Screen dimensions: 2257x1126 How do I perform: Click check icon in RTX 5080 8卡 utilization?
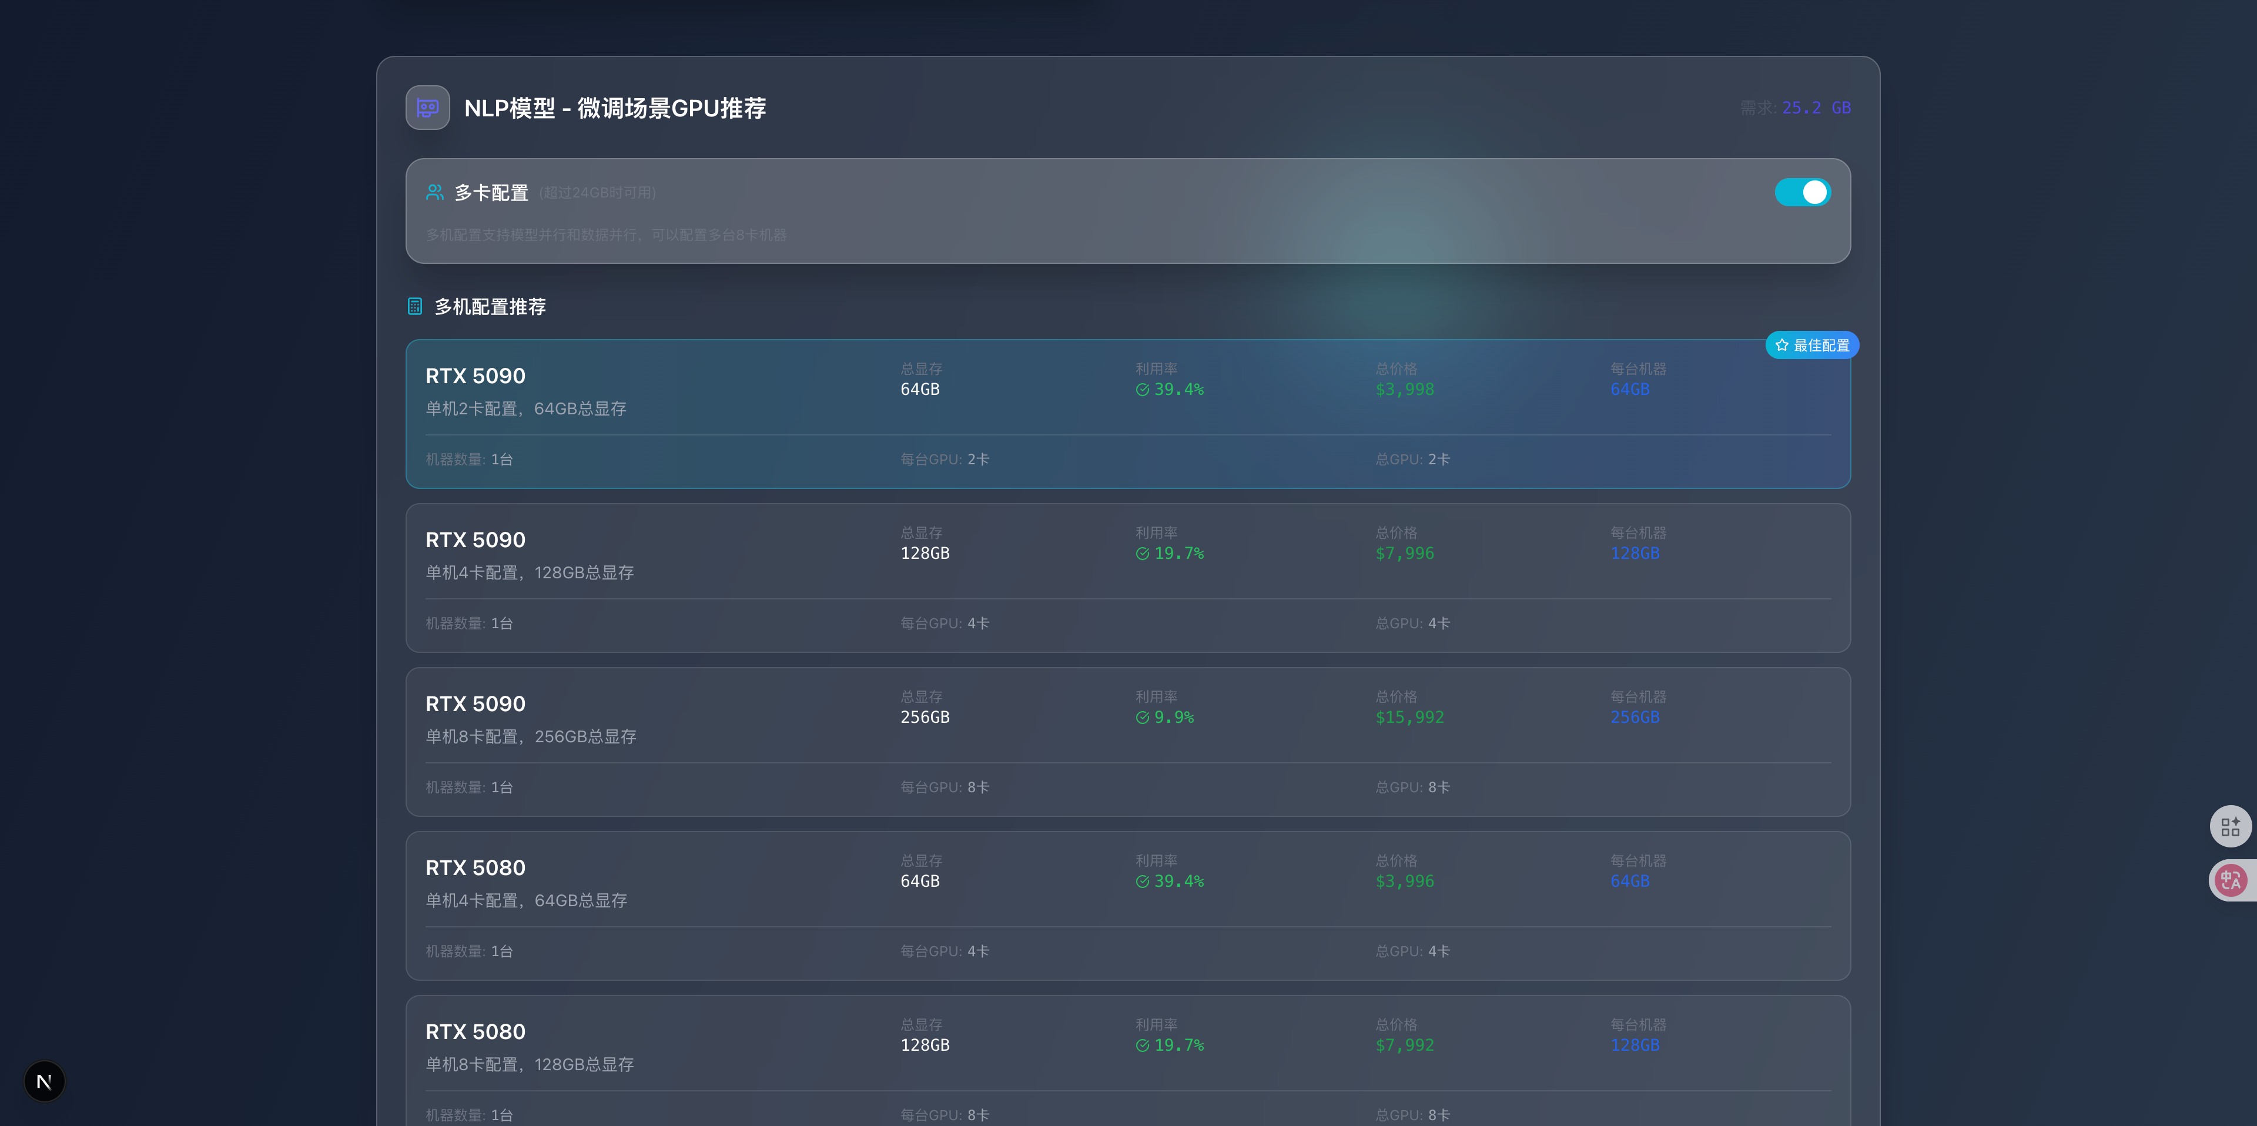click(1143, 1045)
